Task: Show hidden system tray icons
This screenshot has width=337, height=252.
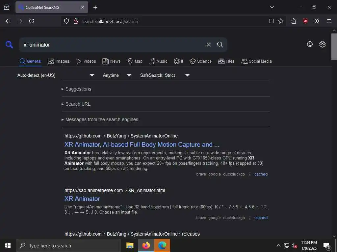Action: coord(278,245)
